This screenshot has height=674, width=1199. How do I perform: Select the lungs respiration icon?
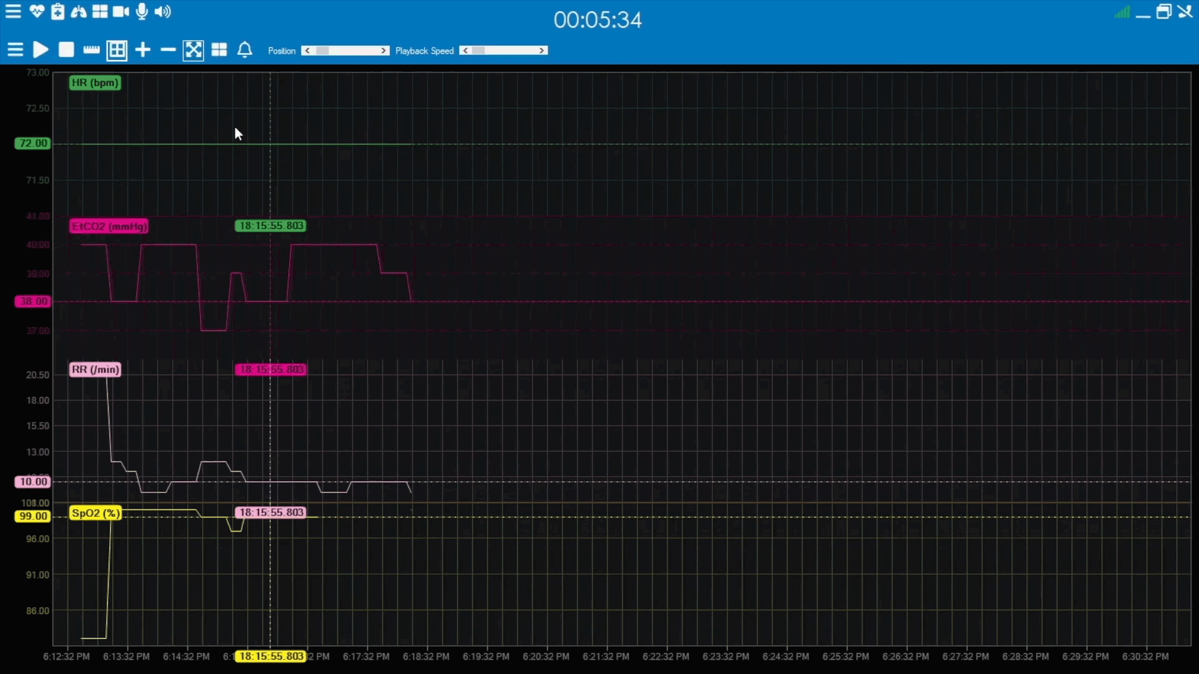[79, 11]
